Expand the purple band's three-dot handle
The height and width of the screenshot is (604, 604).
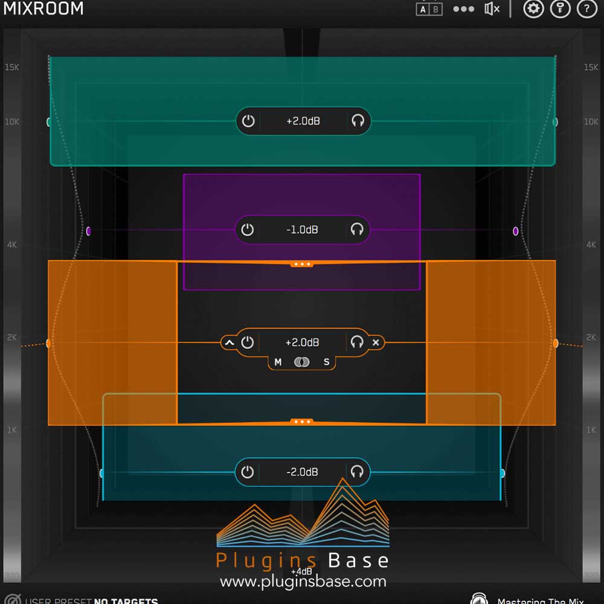pyautogui.click(x=302, y=263)
